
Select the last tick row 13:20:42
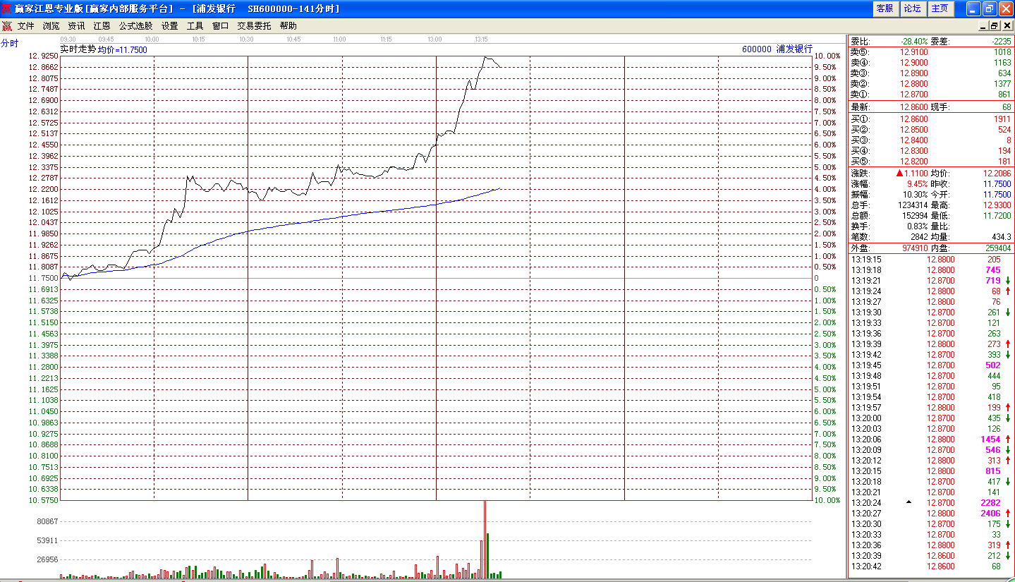pyautogui.click(x=930, y=566)
